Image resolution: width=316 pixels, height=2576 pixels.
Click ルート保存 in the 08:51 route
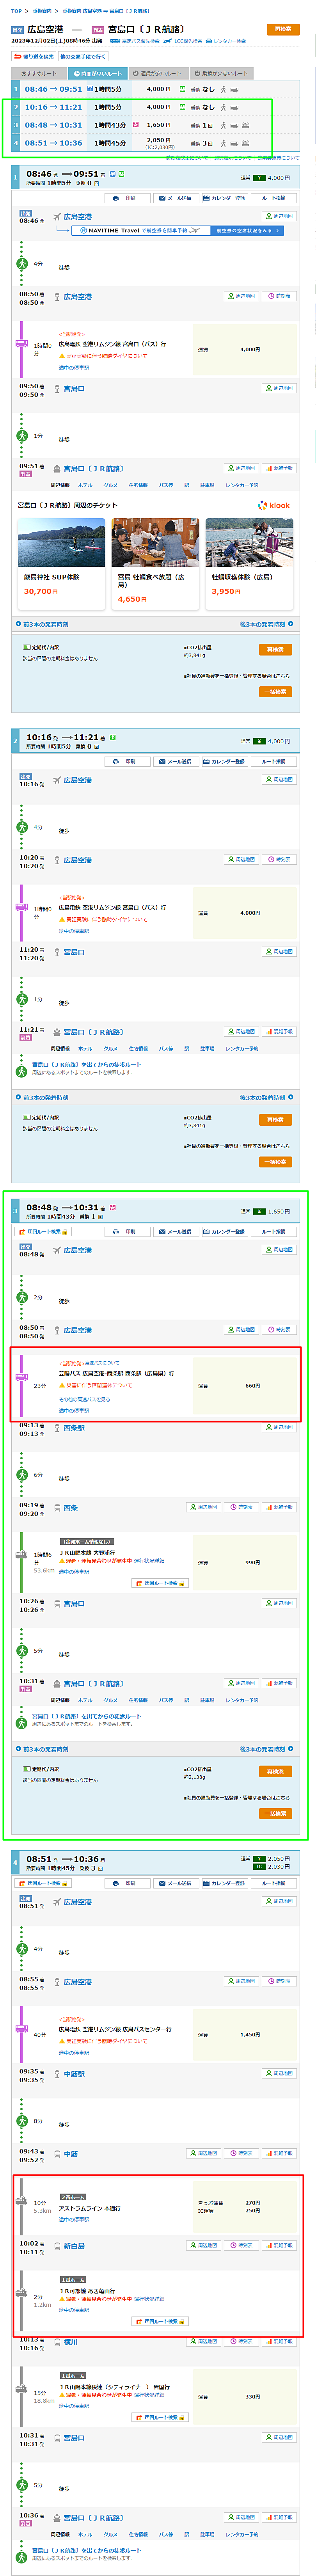click(274, 1883)
